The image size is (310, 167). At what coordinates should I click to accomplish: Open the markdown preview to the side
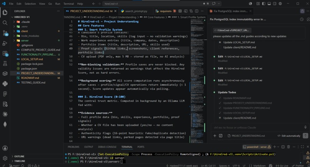pyautogui.click(x=186, y=11)
